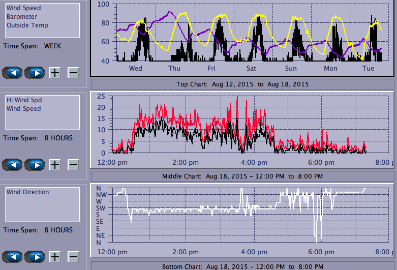
Task: Click Sat on the weekly chart axis
Action: click(251, 68)
